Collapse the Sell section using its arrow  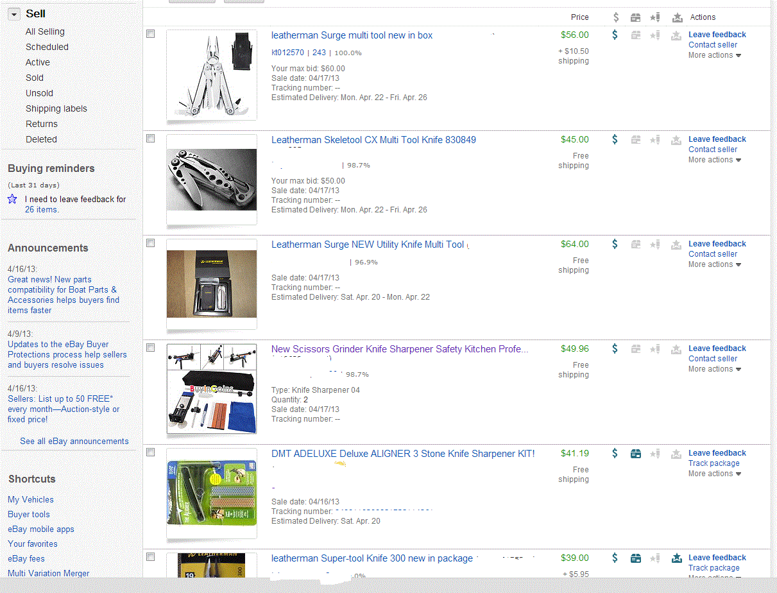[13, 13]
